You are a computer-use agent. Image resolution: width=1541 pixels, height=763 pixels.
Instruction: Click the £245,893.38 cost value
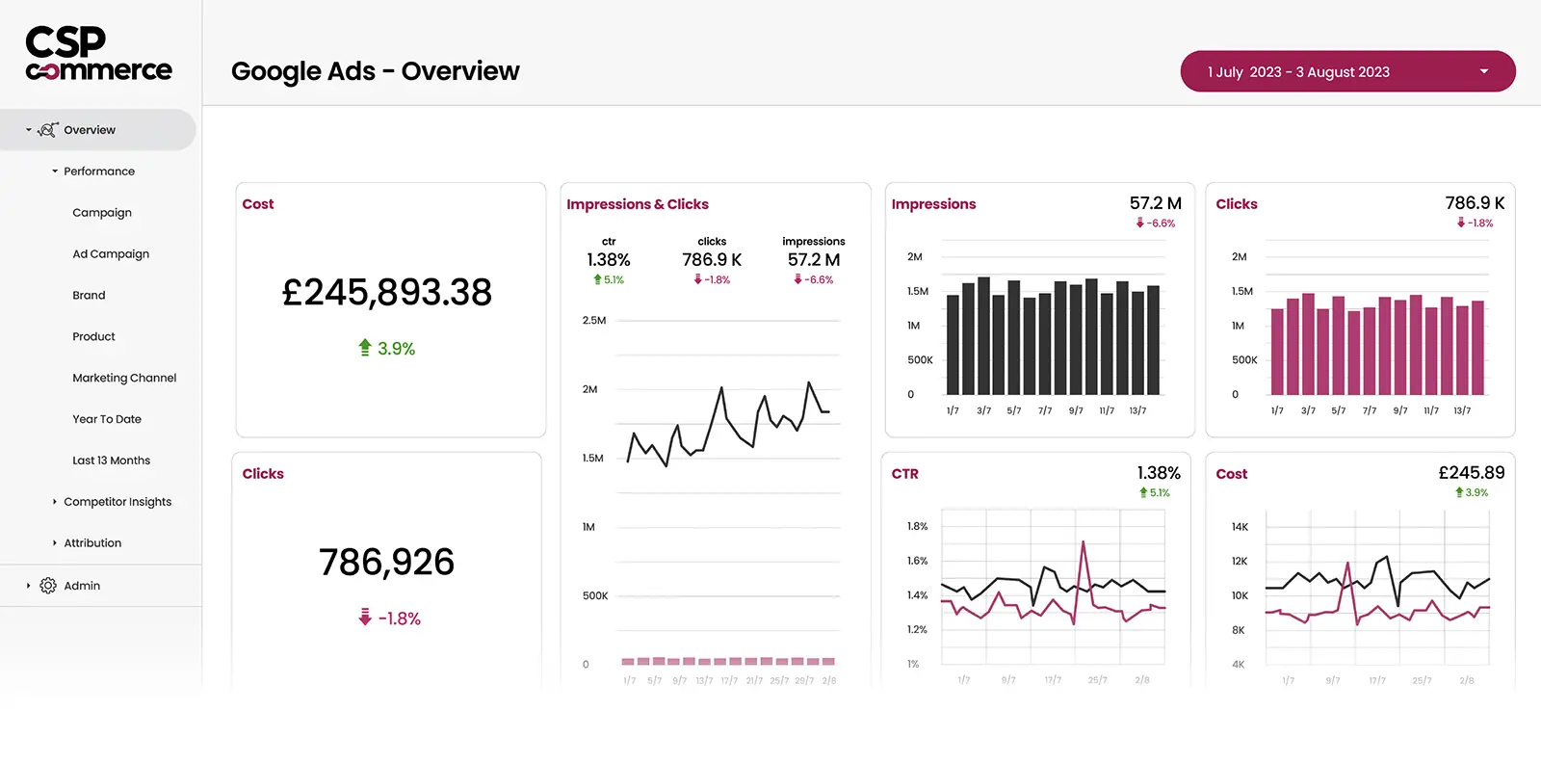[386, 292]
